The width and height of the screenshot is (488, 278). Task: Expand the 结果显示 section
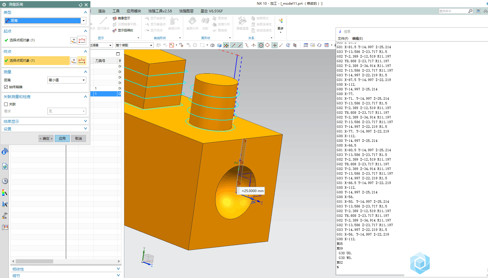coord(85,121)
